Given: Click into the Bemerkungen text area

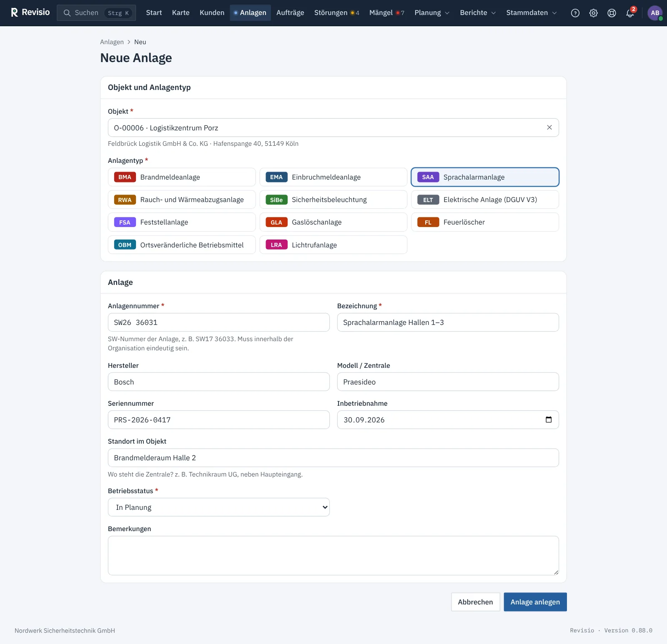Looking at the screenshot, I should (333, 556).
